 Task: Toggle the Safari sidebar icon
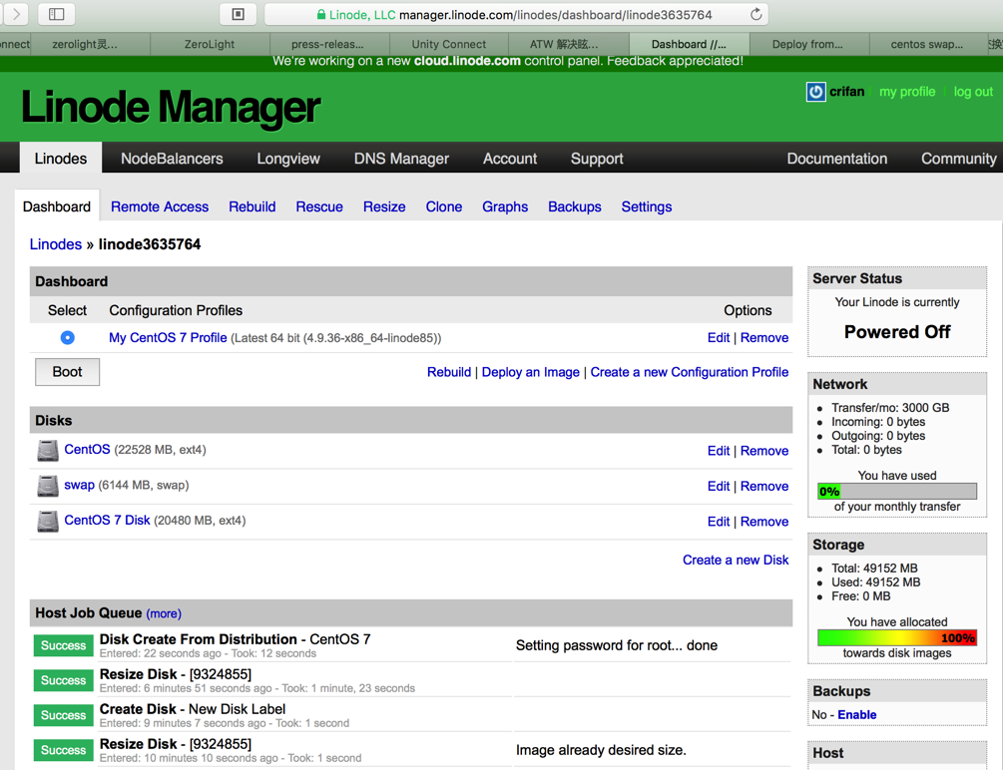coord(56,14)
